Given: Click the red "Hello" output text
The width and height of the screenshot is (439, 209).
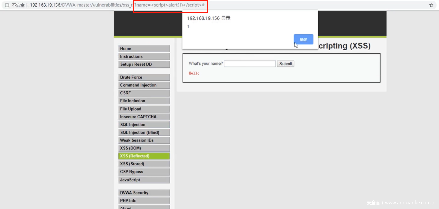Looking at the screenshot, I should click(194, 73).
